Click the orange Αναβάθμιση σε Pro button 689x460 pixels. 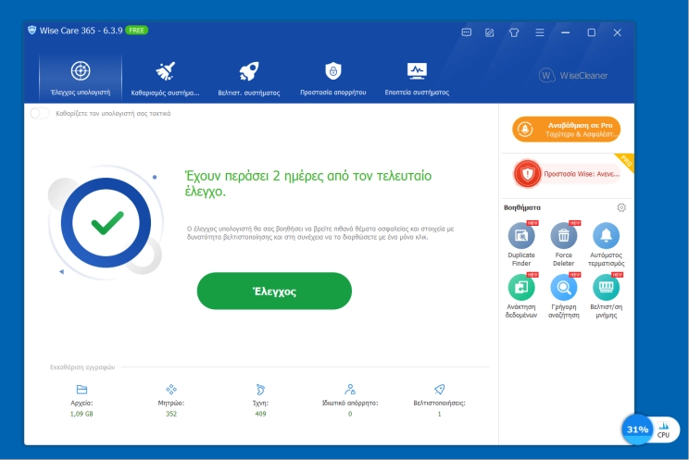tap(567, 130)
